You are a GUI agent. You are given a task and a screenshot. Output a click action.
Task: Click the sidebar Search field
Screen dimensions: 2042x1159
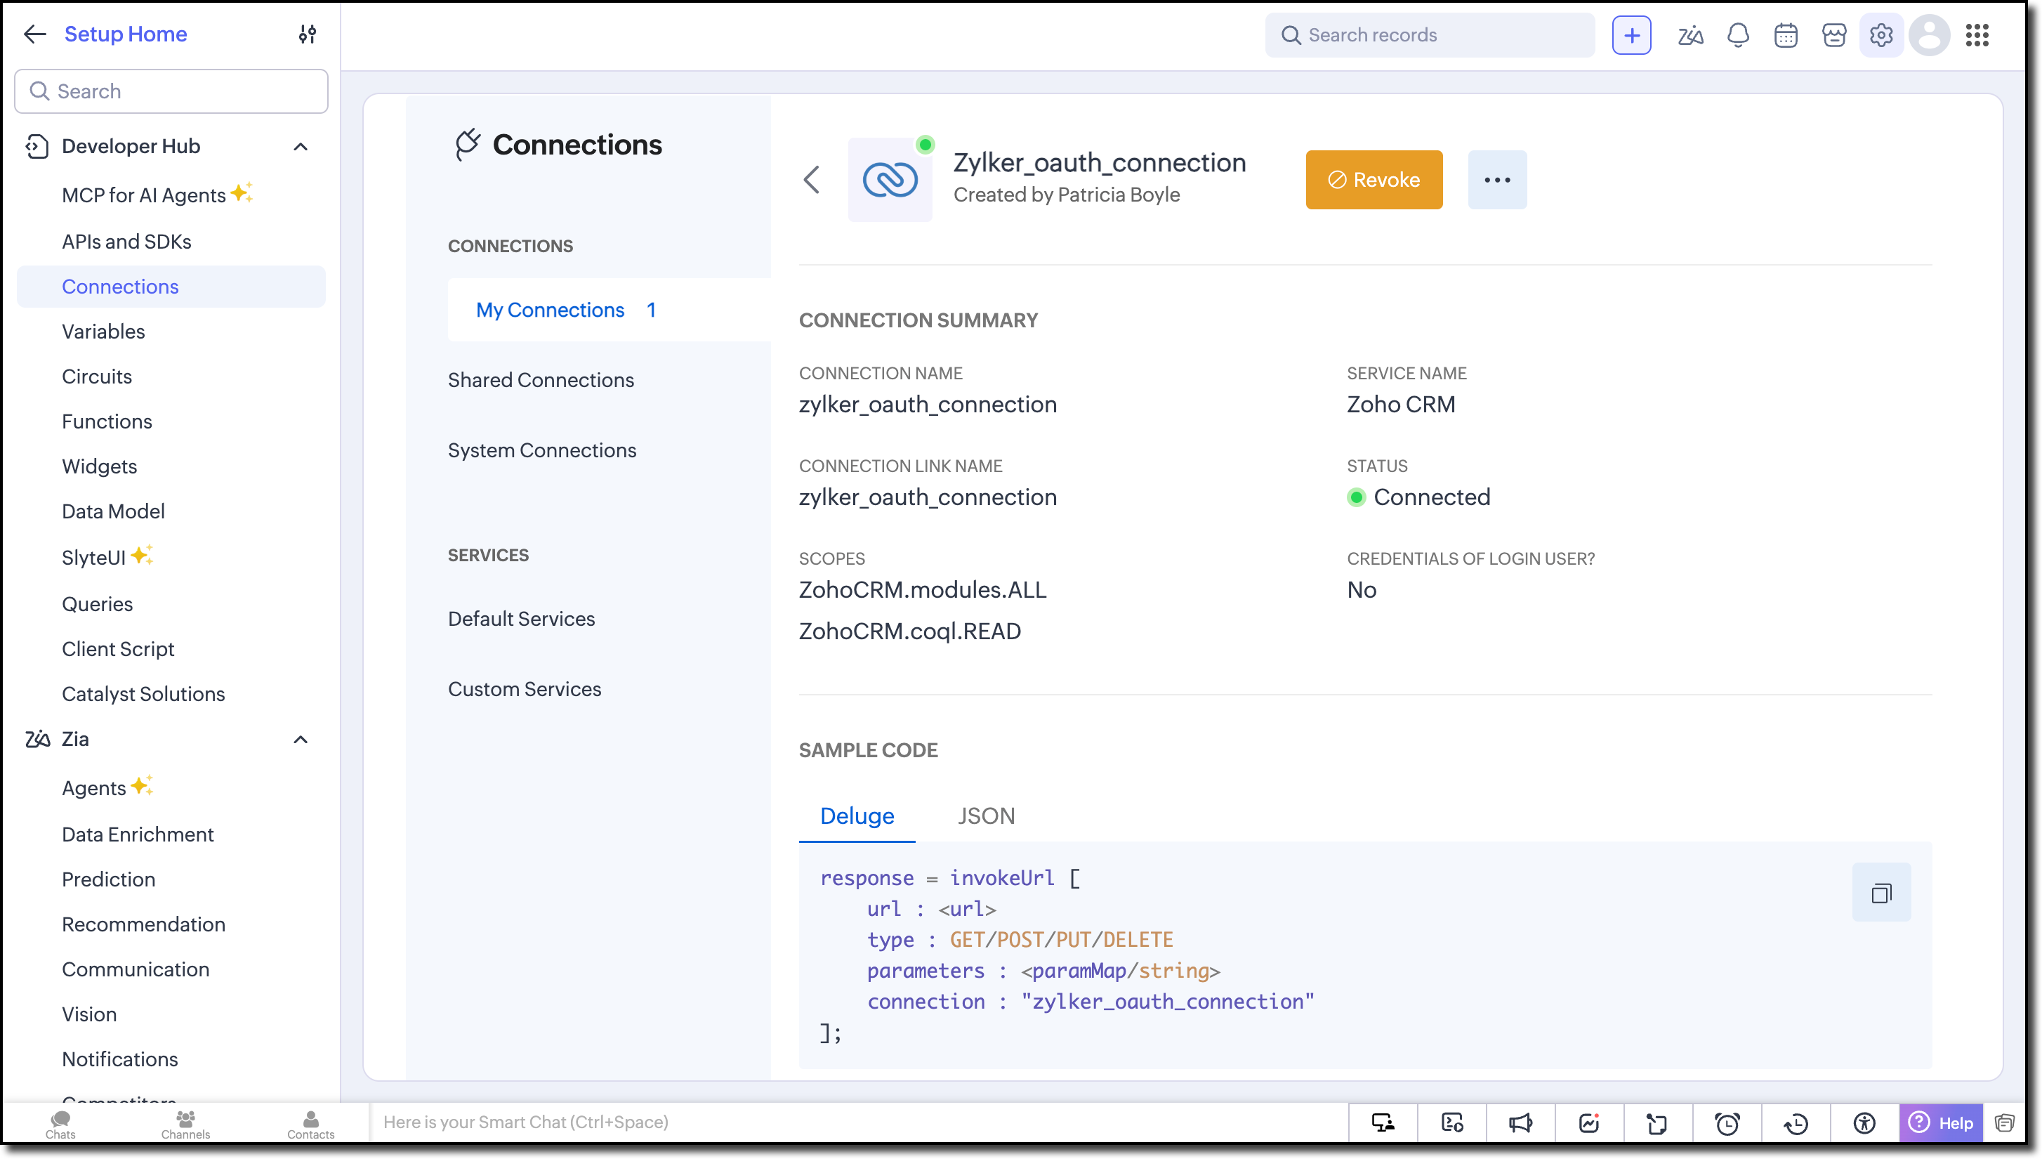(171, 91)
